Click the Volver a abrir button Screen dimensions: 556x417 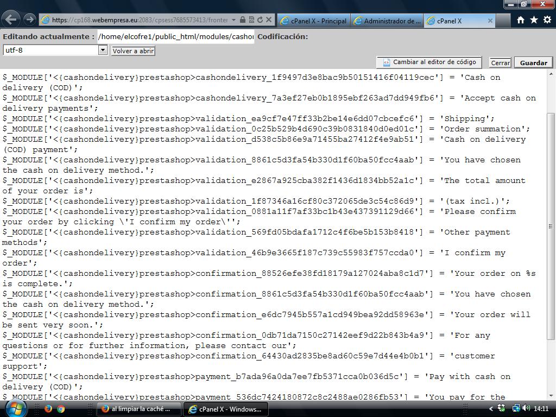[x=133, y=51]
